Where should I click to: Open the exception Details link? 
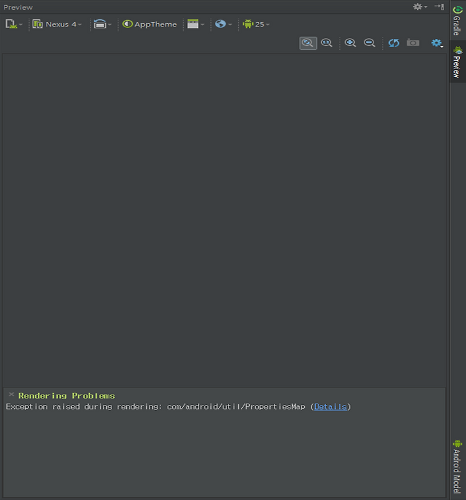(330, 407)
